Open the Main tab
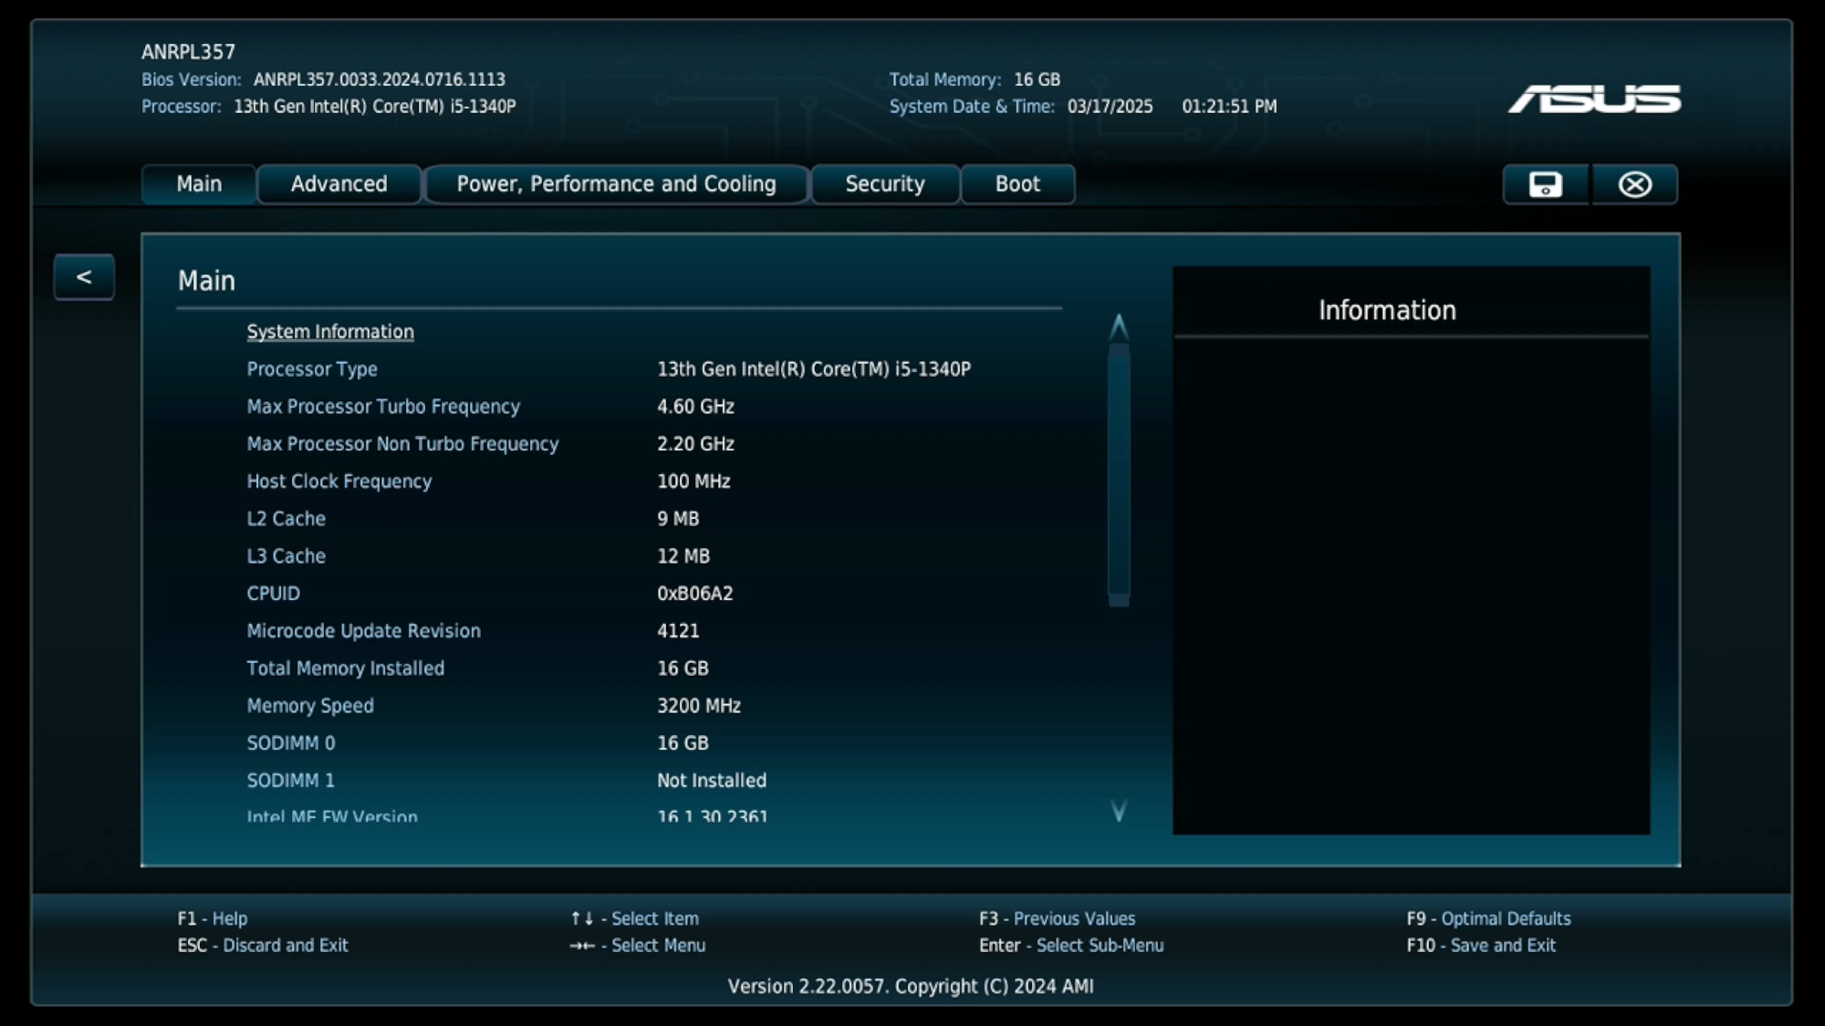The image size is (1825, 1026). pyautogui.click(x=199, y=184)
